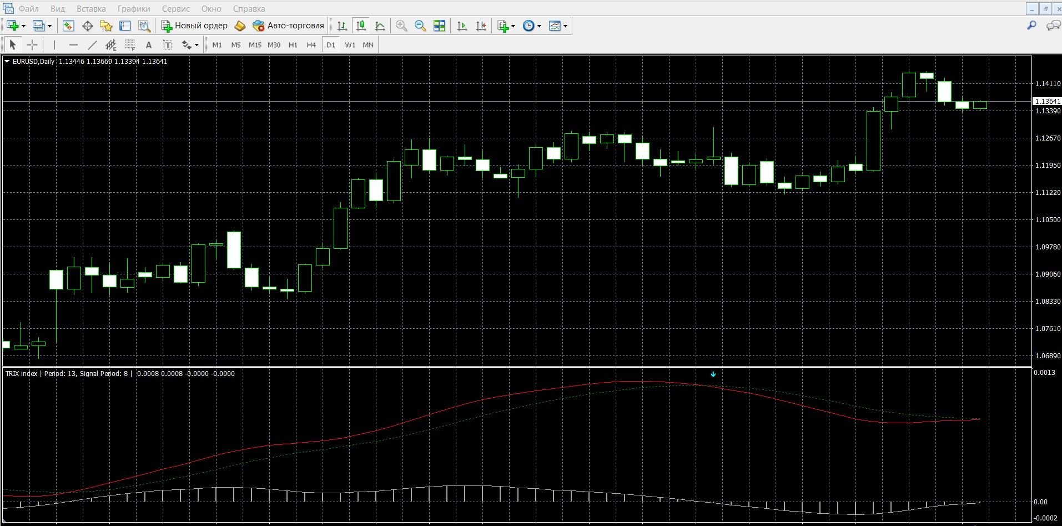
Task: Open the Navigator star-folder icon
Action: (x=106, y=26)
